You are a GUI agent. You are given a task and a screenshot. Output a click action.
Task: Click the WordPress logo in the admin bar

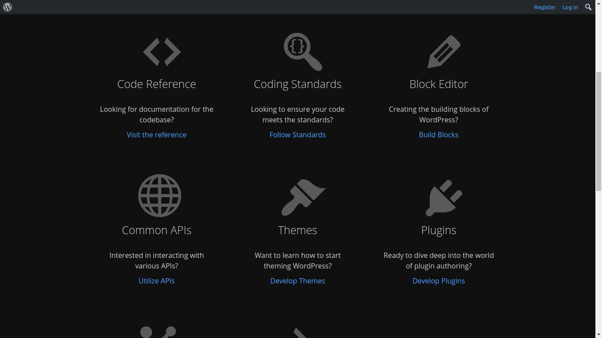click(x=7, y=7)
